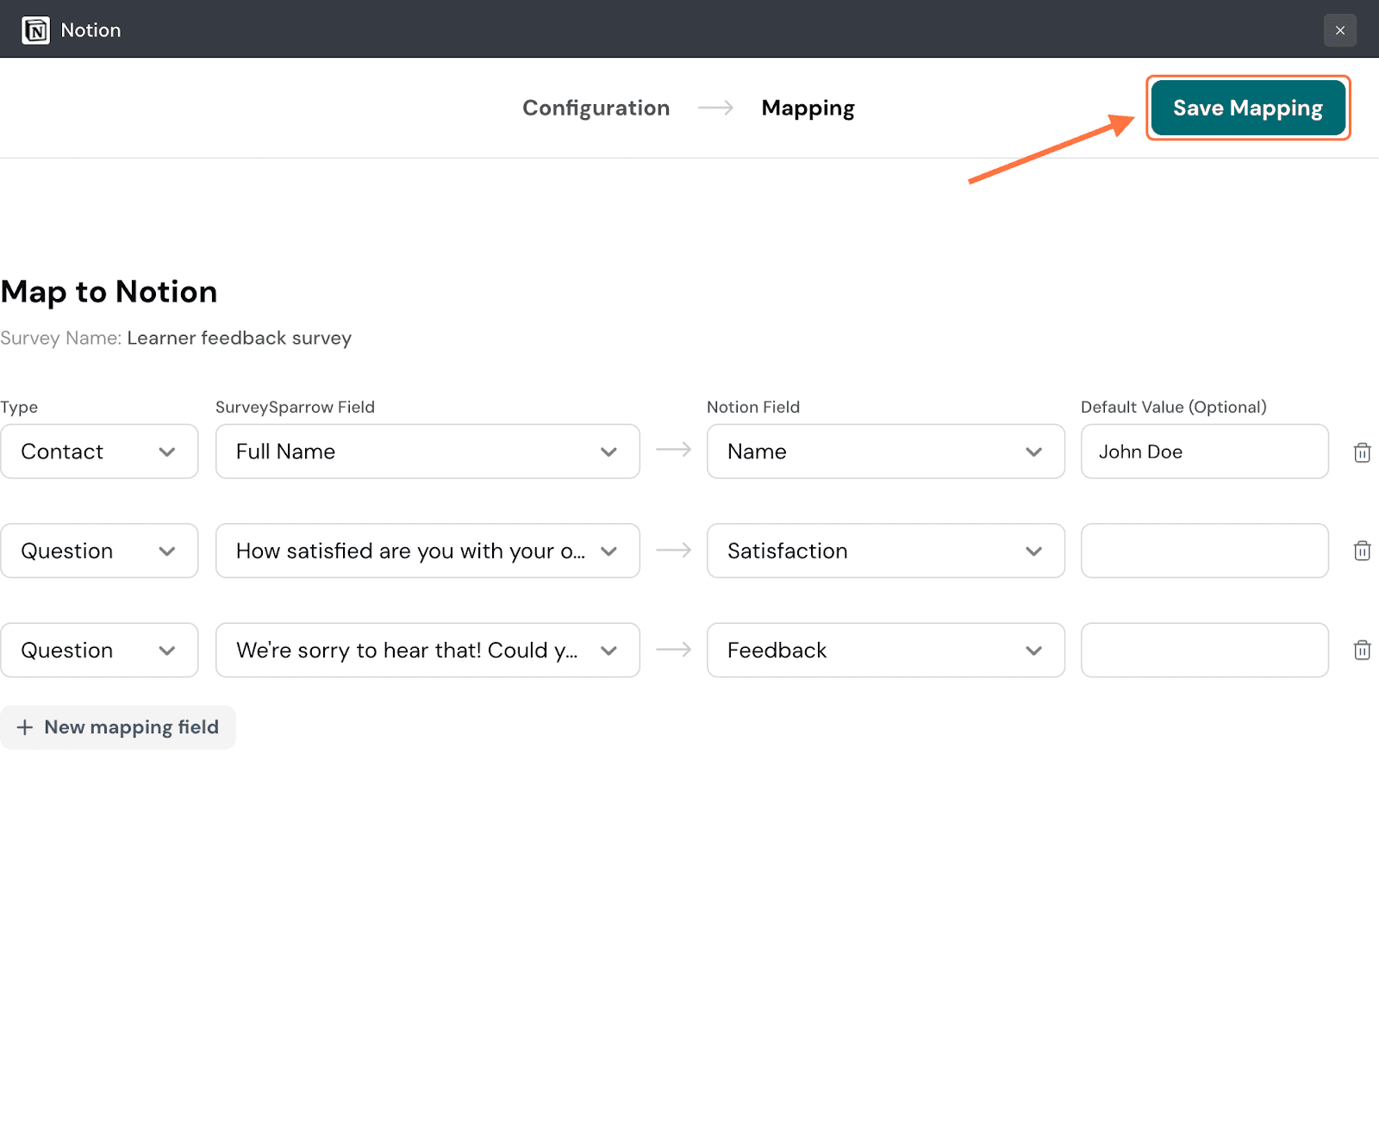Open the Full Name field dropdown

point(427,452)
